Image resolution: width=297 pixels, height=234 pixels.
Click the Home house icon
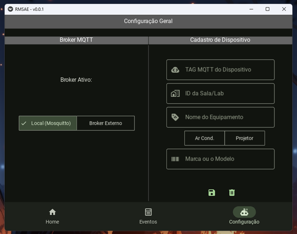click(x=53, y=212)
